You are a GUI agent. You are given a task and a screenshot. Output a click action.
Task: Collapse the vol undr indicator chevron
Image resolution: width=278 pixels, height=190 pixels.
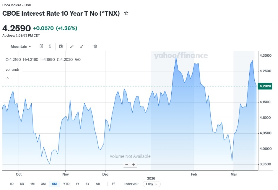8,78
